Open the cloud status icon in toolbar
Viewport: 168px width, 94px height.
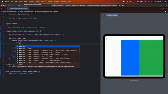pyautogui.click(x=123, y=5)
